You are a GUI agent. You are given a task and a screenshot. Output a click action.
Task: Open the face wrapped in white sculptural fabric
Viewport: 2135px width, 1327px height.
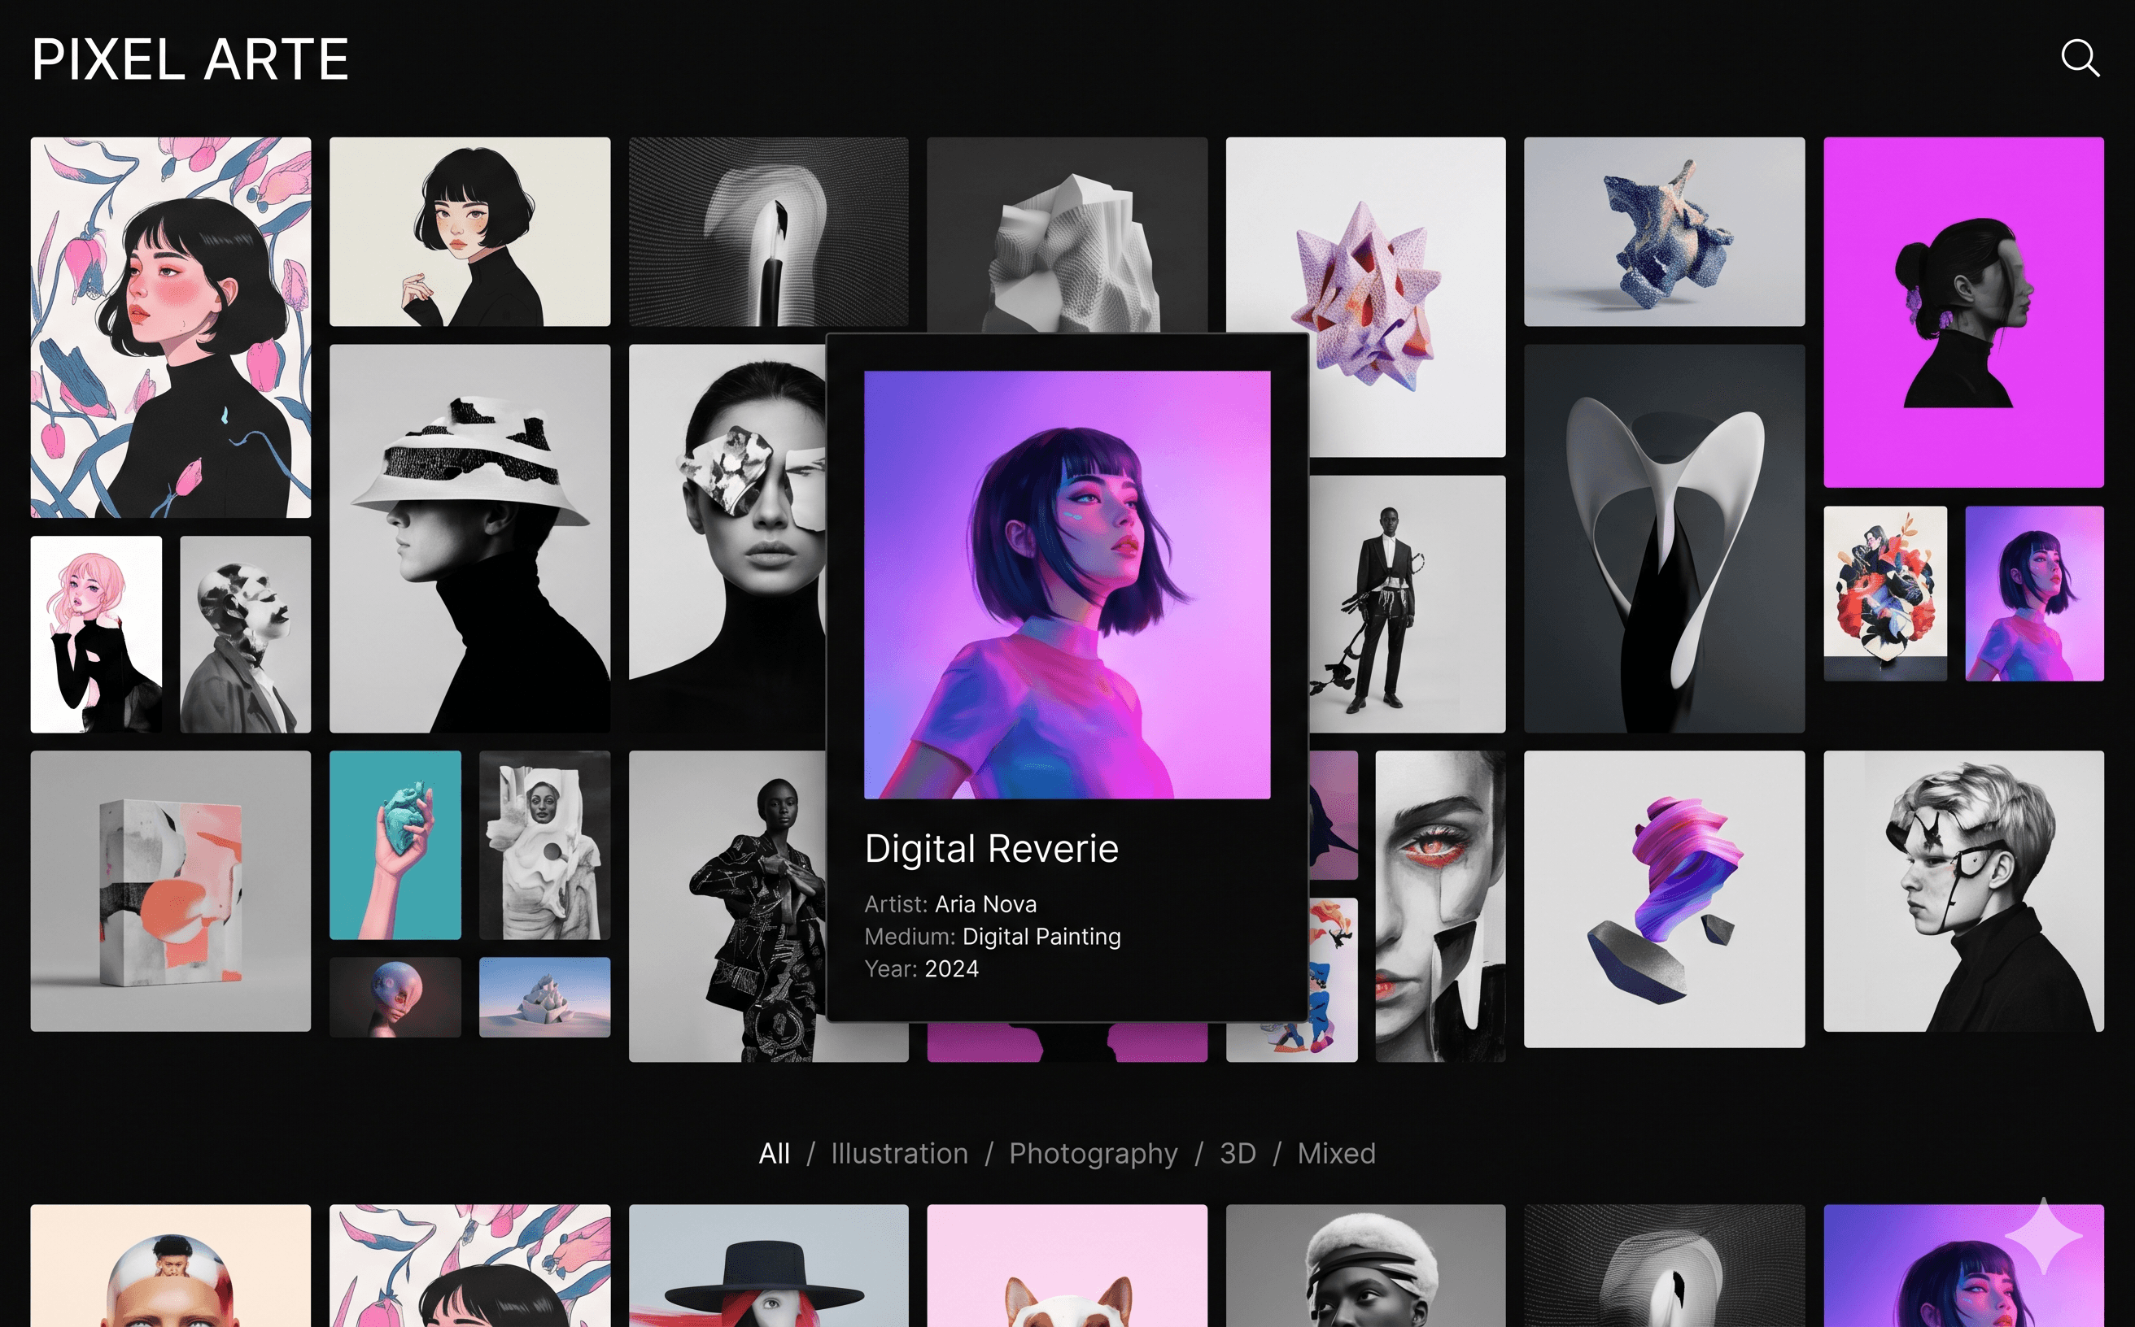(x=544, y=845)
